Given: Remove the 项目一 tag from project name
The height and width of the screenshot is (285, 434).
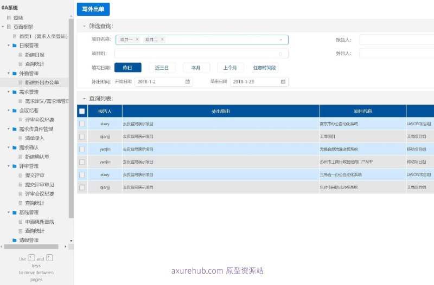Looking at the screenshot, I should pos(137,39).
